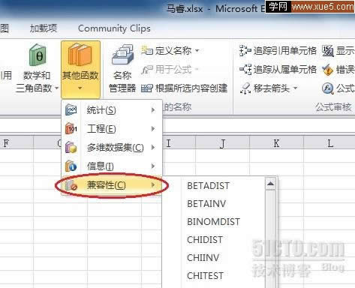Screen dimensions: 355x288
Task: Click the error checking warning icon
Action: click(x=328, y=70)
